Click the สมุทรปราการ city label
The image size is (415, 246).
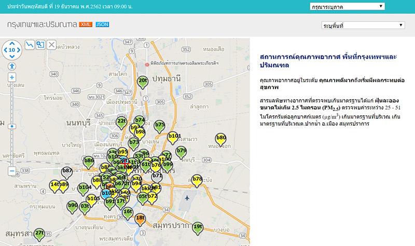pos(172,226)
